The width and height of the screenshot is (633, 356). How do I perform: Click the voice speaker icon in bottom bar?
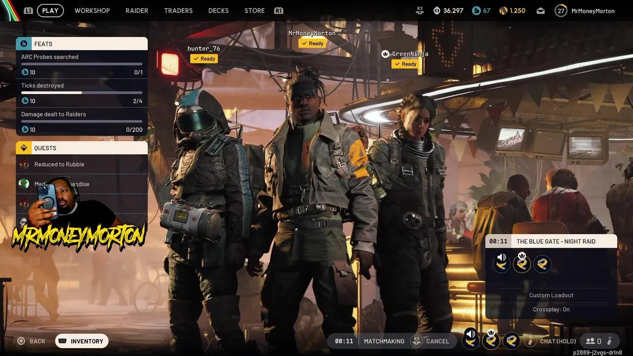471,334
